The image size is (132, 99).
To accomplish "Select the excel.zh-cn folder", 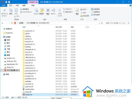I will tap(28, 41).
